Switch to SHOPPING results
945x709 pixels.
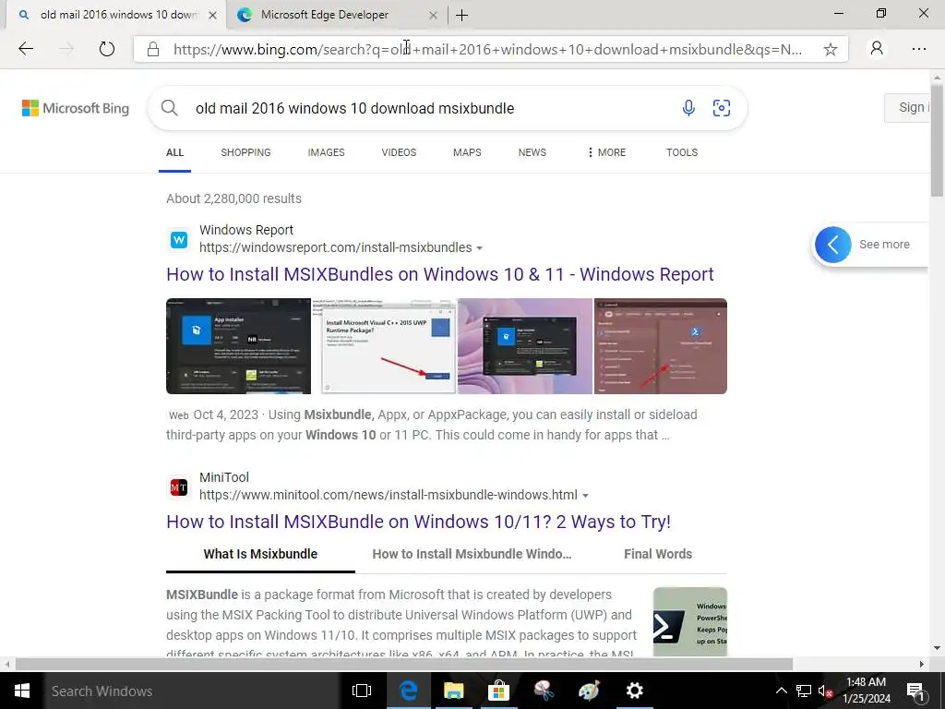(x=245, y=152)
